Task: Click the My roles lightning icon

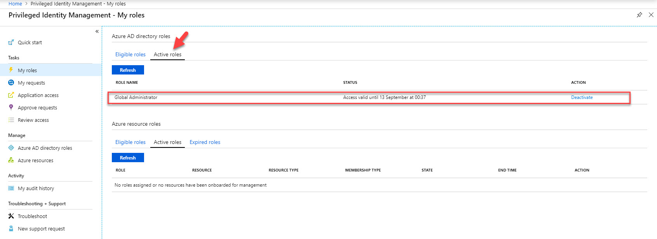Action: coord(11,70)
